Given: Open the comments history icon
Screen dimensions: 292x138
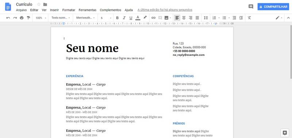Looking at the screenshot, I should click(251, 7).
